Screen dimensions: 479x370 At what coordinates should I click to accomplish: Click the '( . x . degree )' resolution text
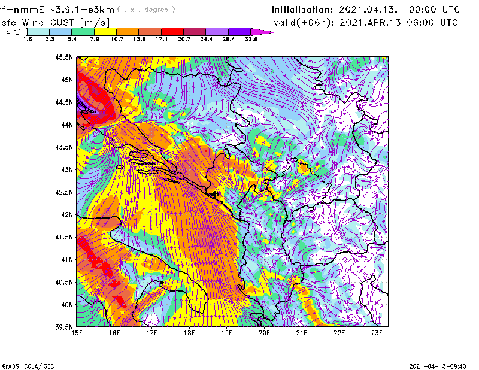146,10
